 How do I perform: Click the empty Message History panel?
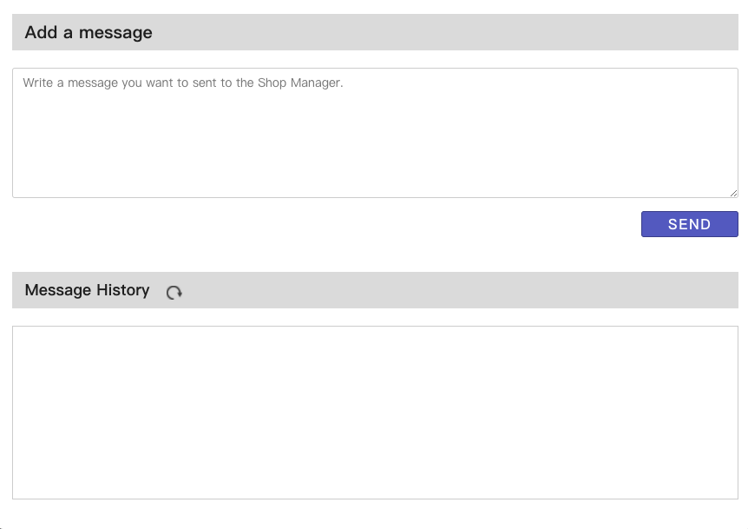tap(375, 413)
